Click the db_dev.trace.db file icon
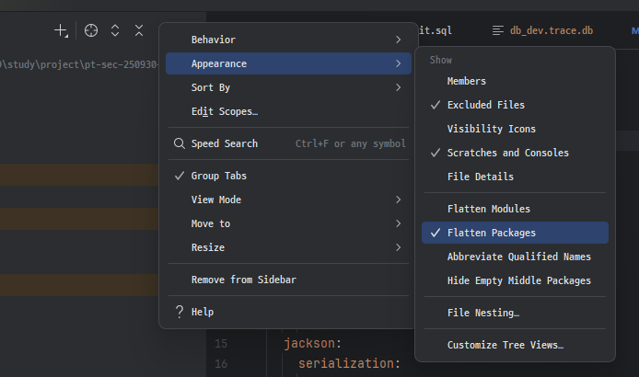Screen dimensions: 639x377 tap(497, 30)
